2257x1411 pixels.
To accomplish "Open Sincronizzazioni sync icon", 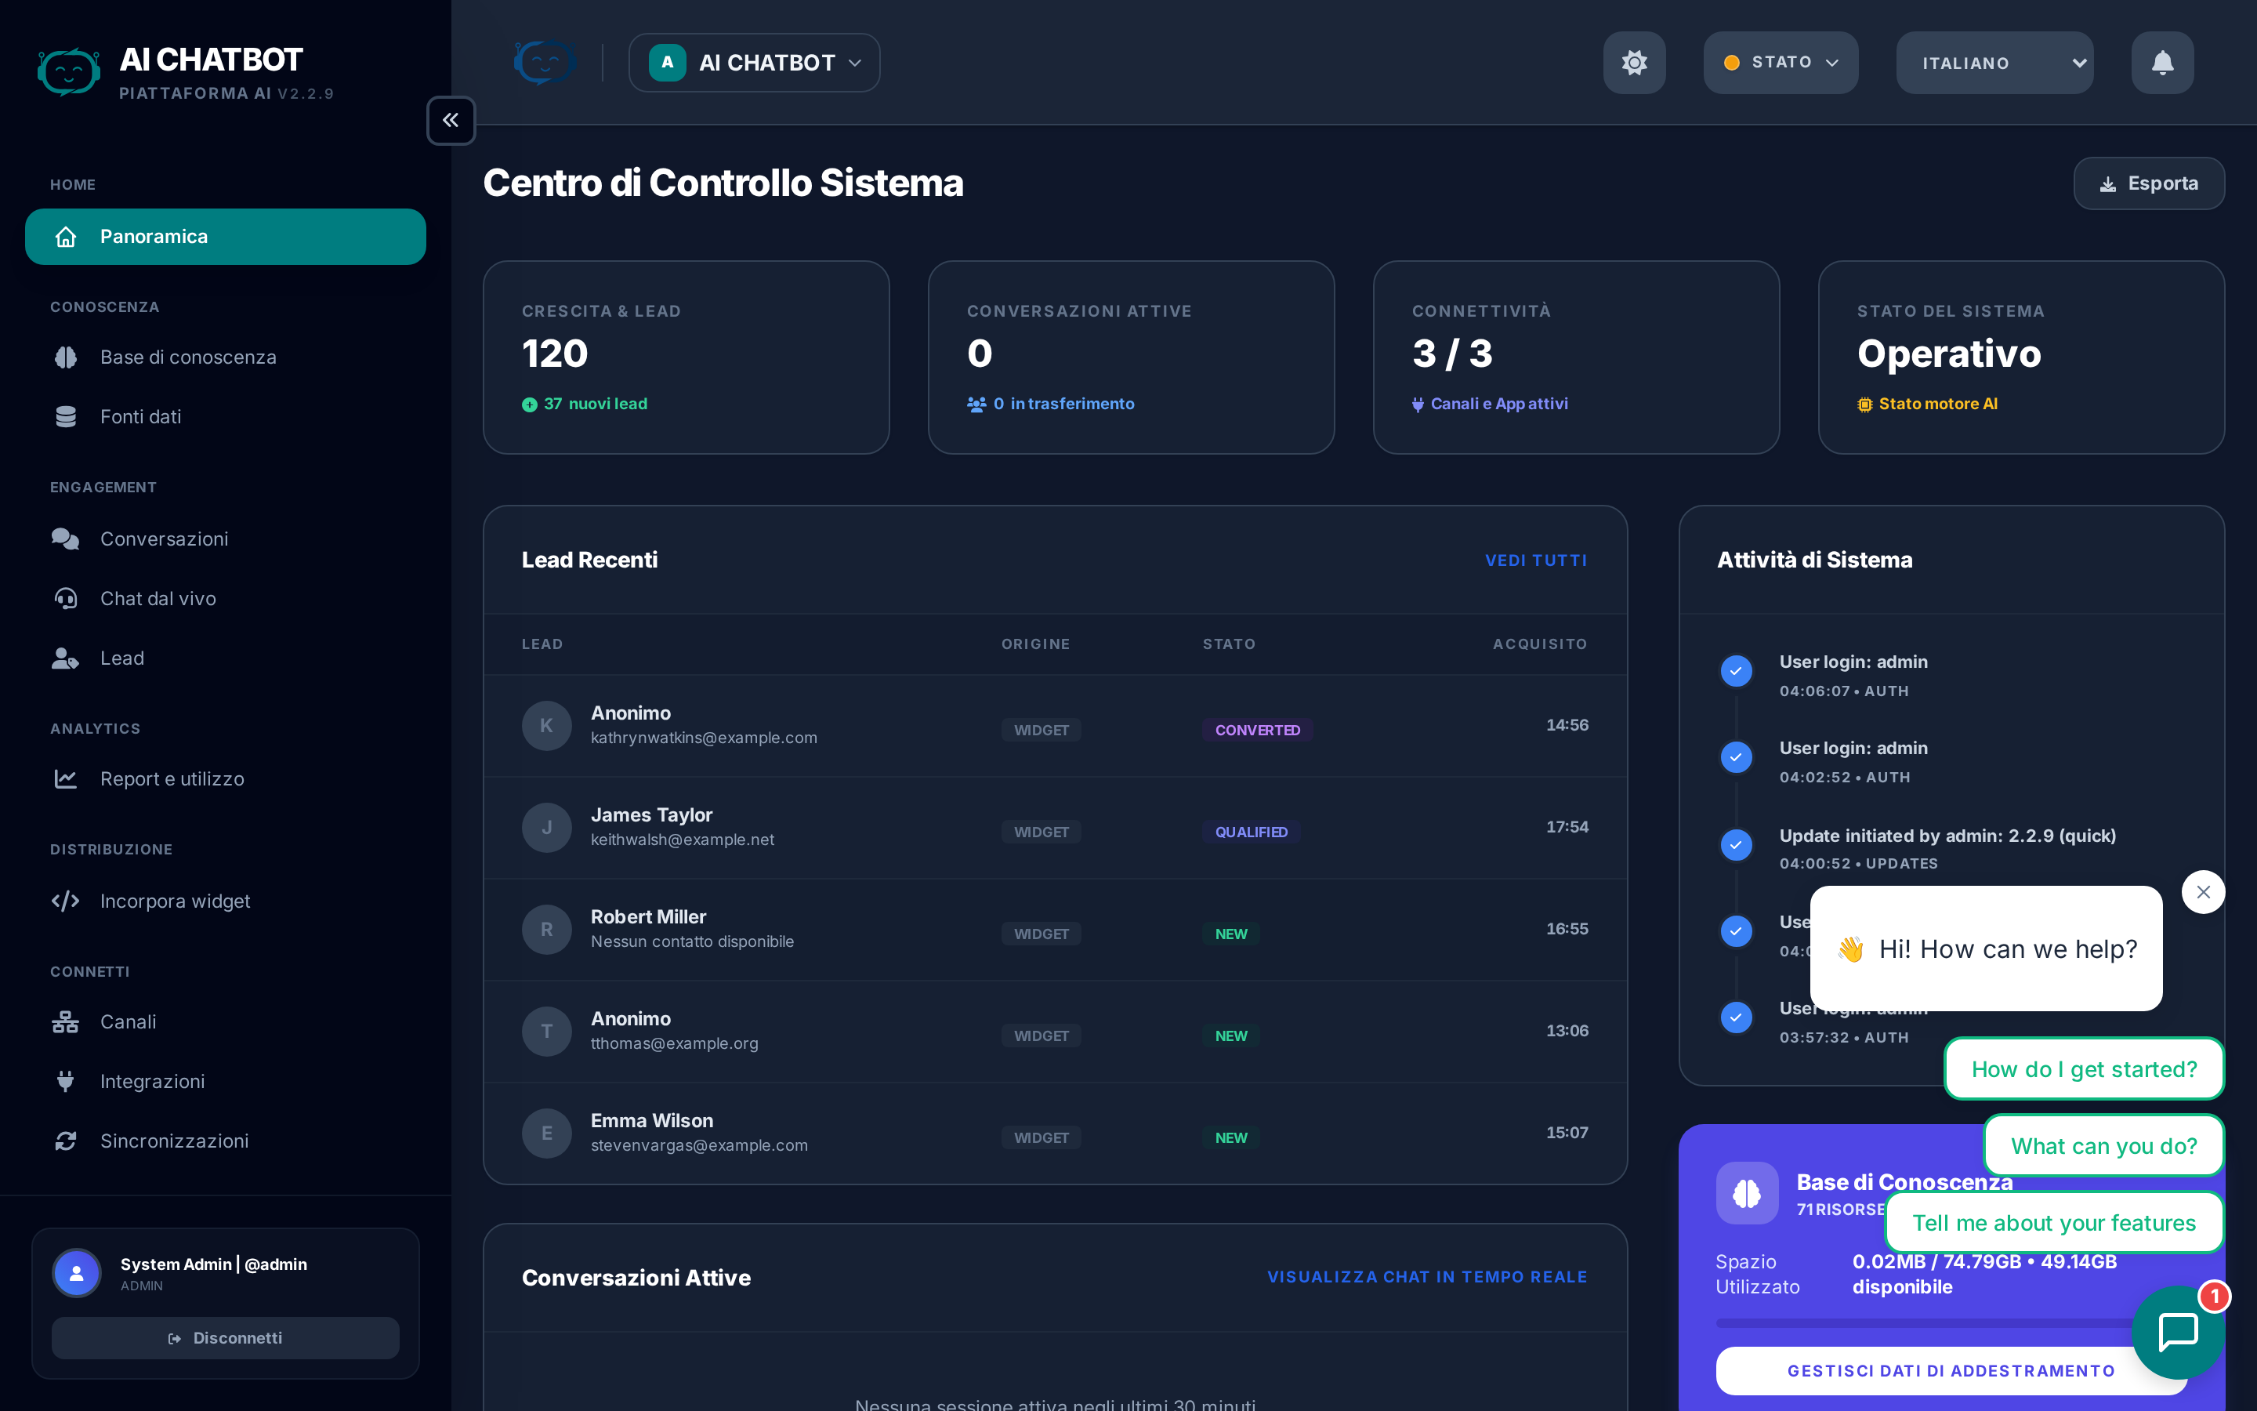I will pyautogui.click(x=65, y=1141).
